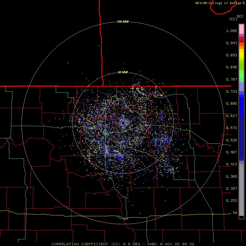This screenshot has height=246, width=246.
Task: Click the 100 NMI range ring label
Action: (x=123, y=22)
